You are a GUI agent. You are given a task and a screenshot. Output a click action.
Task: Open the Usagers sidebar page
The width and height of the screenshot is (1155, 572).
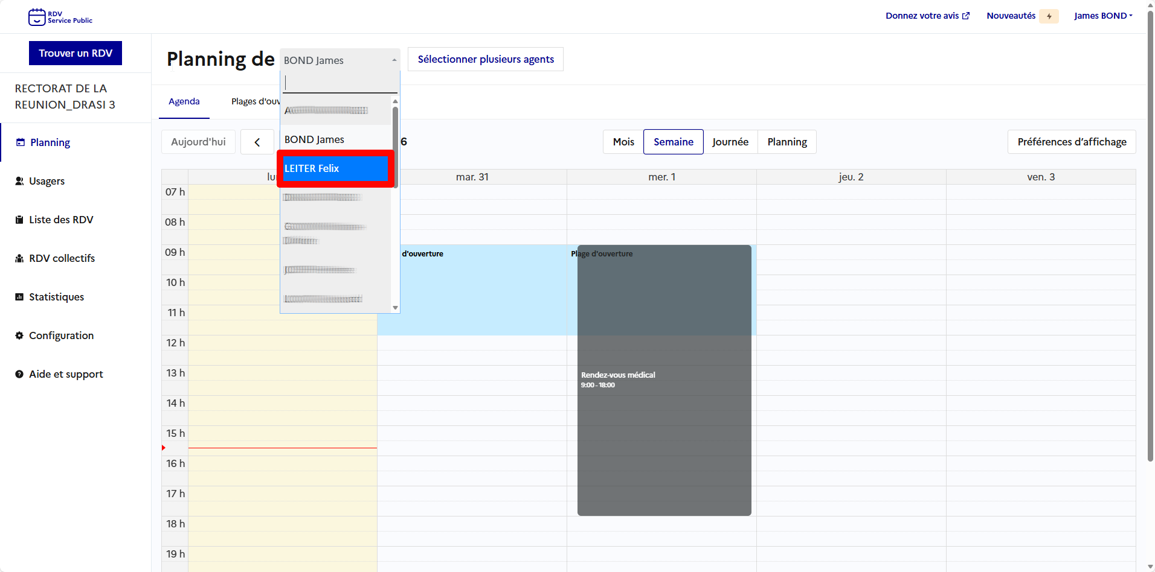47,181
